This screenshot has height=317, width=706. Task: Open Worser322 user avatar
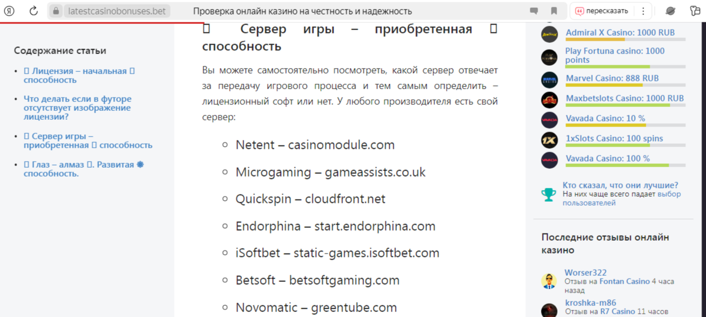(549, 281)
